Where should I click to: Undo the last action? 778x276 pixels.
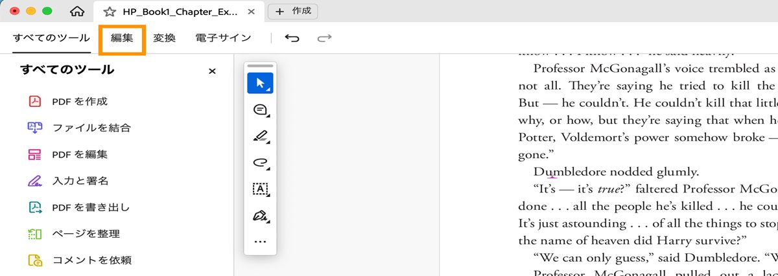[292, 38]
